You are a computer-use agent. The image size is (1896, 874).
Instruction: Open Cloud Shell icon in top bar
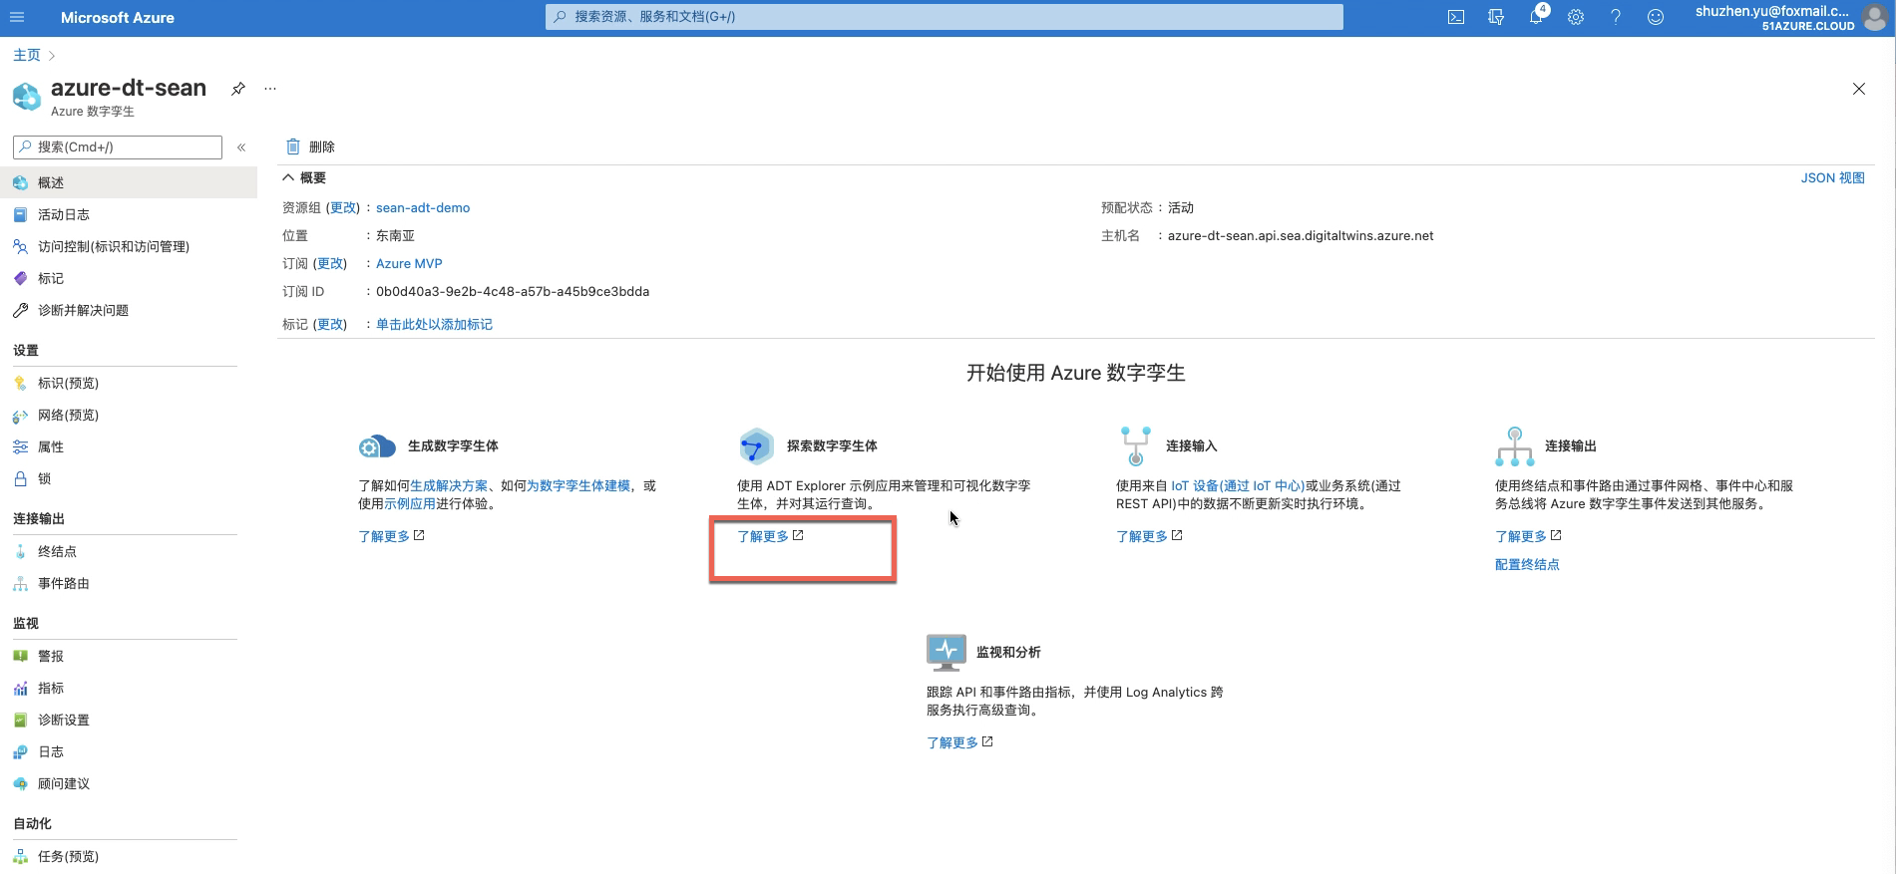click(1456, 17)
